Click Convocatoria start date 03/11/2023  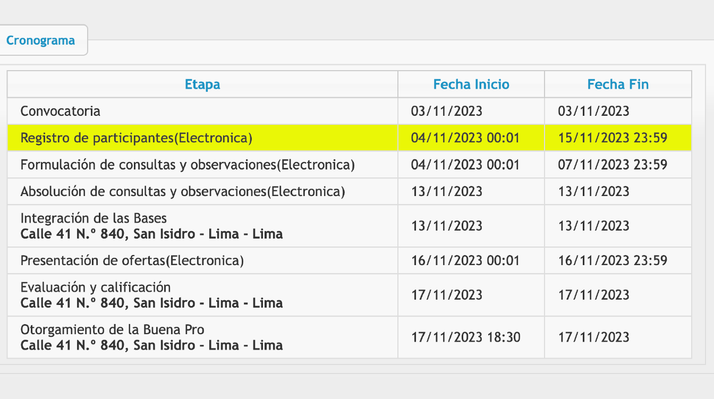(x=447, y=111)
